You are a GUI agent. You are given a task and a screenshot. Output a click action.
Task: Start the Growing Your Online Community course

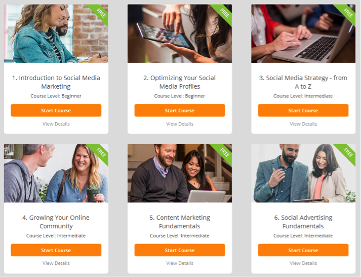coord(56,250)
